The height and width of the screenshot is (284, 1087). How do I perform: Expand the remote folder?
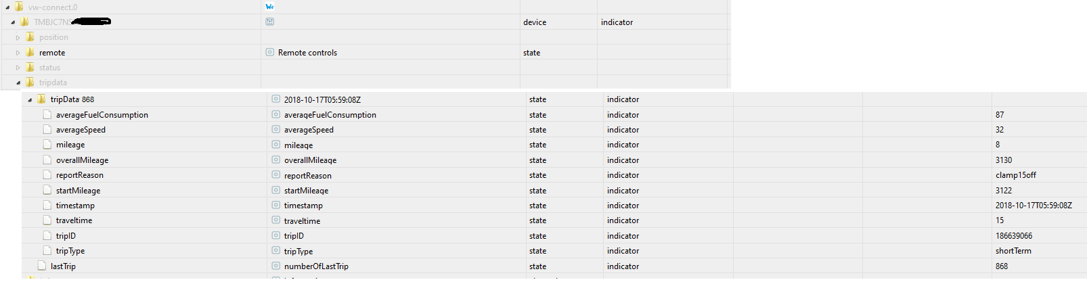[18, 53]
